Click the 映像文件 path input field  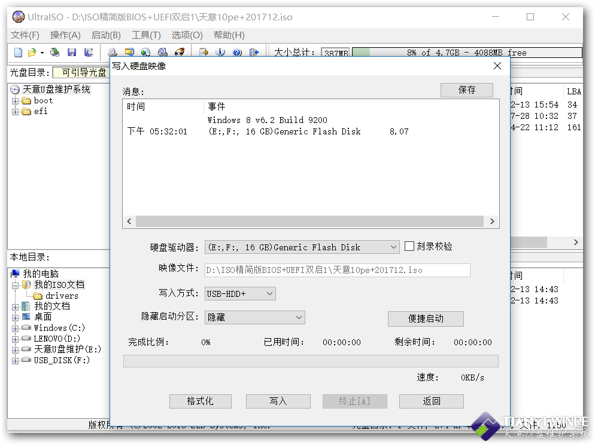point(338,270)
